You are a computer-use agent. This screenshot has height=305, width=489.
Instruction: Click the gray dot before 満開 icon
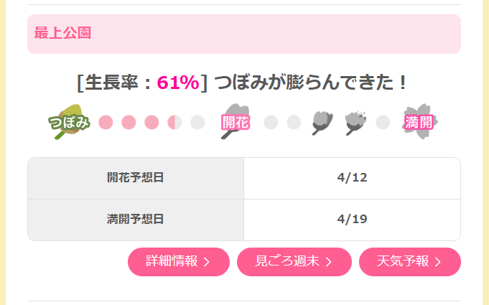pos(383,122)
